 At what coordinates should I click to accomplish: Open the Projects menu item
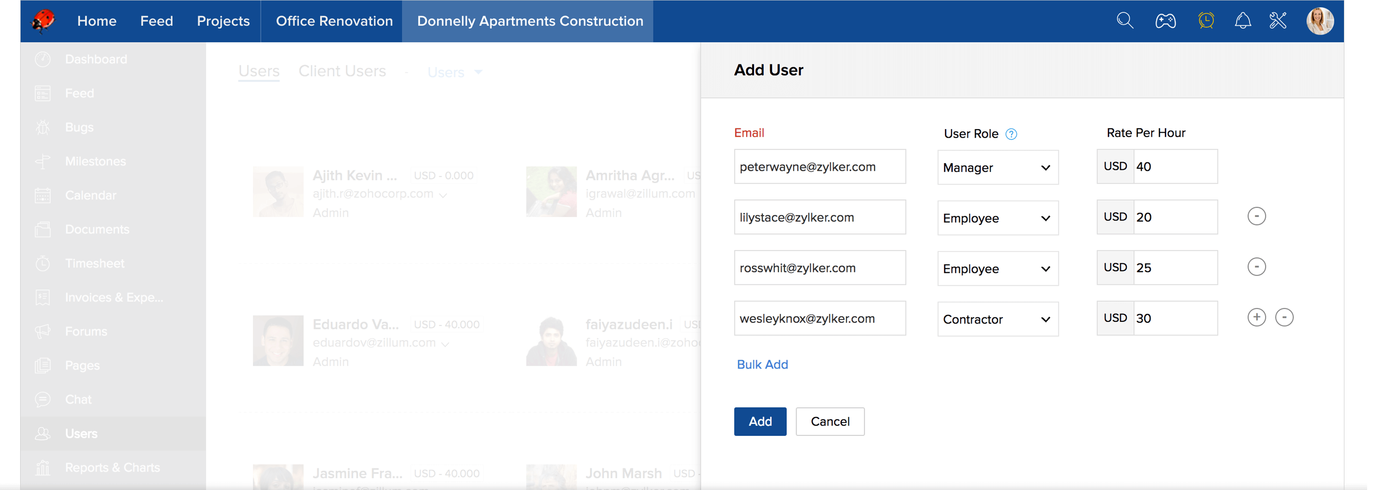coord(223,21)
